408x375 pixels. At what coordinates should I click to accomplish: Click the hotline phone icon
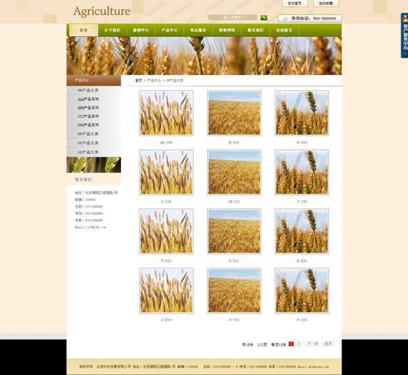(x=286, y=18)
